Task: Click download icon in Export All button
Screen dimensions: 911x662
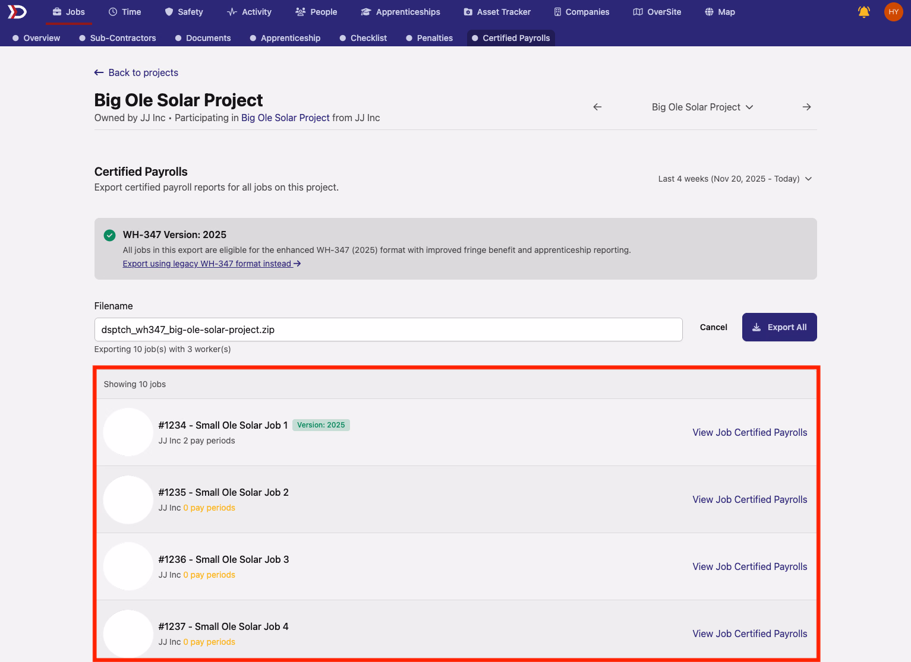Action: coord(756,327)
